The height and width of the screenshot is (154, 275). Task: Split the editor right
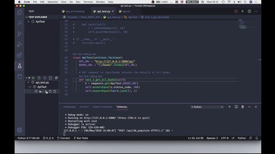coord(249,12)
